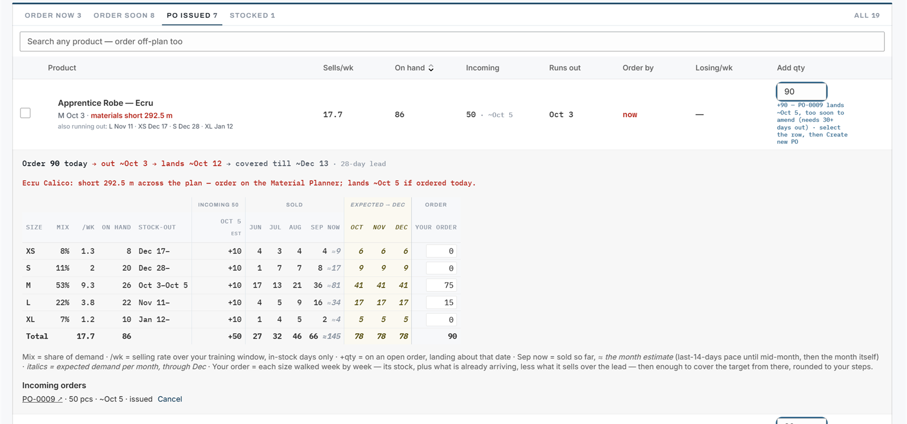Viewport: 907px width, 424px height.
Task: Click the 'YOUR ORDER' column header
Action: [436, 228]
